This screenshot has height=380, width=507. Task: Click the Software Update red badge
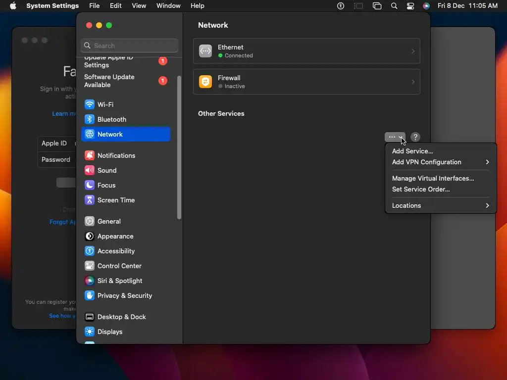tap(162, 81)
